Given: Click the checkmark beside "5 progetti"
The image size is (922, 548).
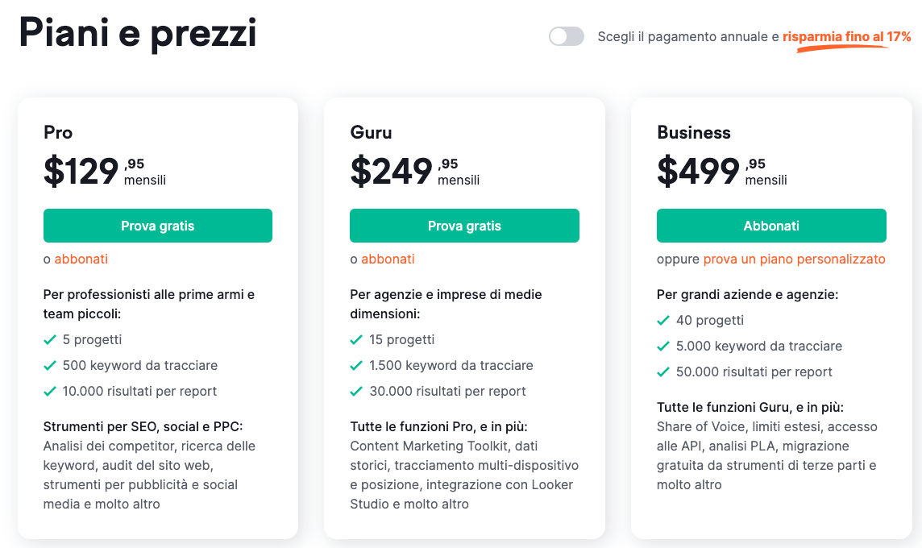Looking at the screenshot, I should (48, 339).
